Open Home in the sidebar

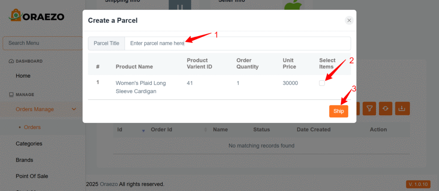click(x=23, y=76)
